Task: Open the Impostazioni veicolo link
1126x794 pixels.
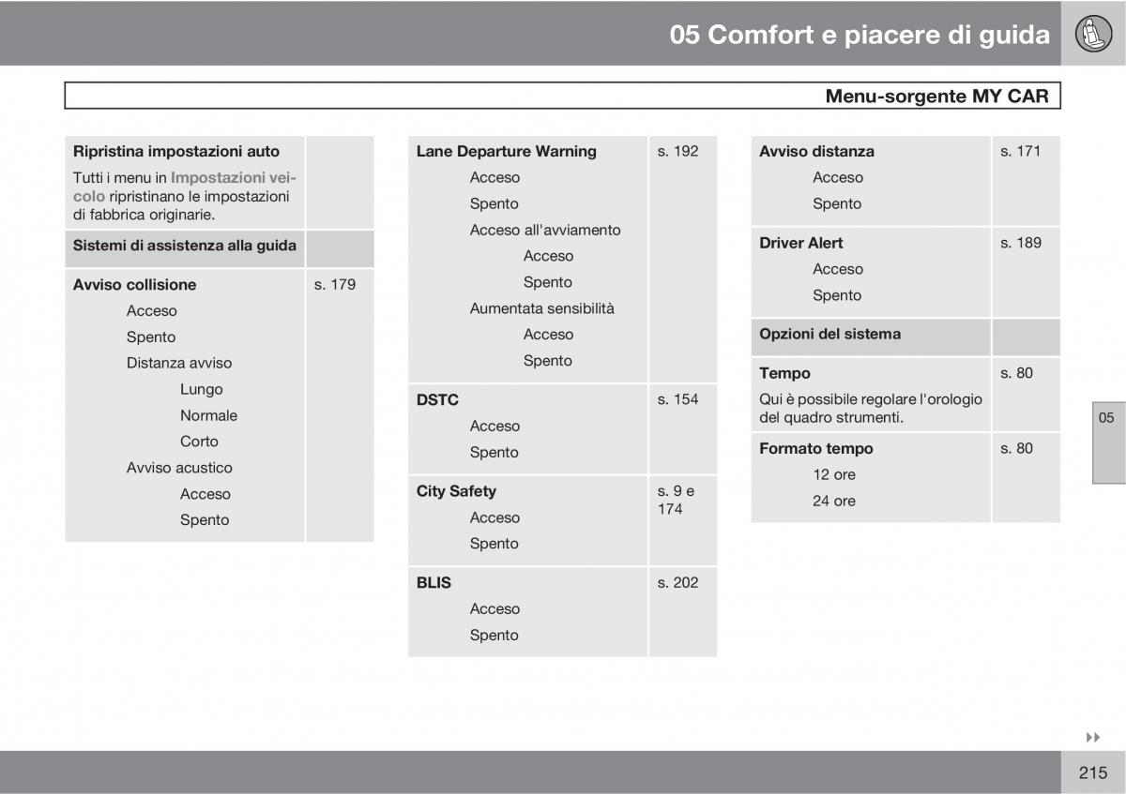Action: [x=233, y=177]
